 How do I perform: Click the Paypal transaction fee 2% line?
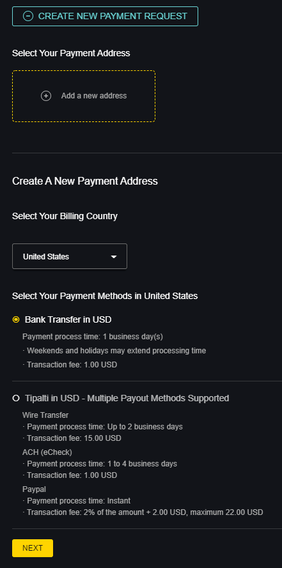point(143,512)
